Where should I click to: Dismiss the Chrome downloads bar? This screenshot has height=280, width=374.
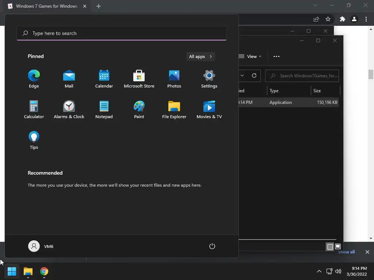pyautogui.click(x=367, y=252)
